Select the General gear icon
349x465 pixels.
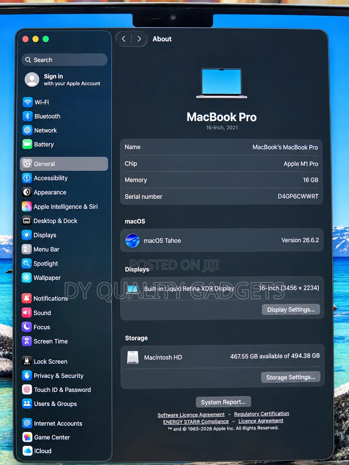(27, 164)
